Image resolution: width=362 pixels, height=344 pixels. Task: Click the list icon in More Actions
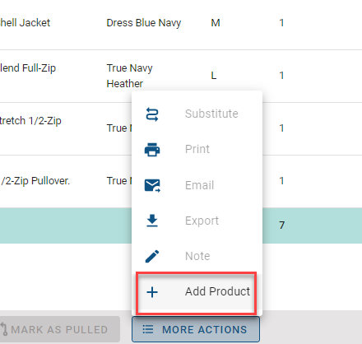(148, 329)
